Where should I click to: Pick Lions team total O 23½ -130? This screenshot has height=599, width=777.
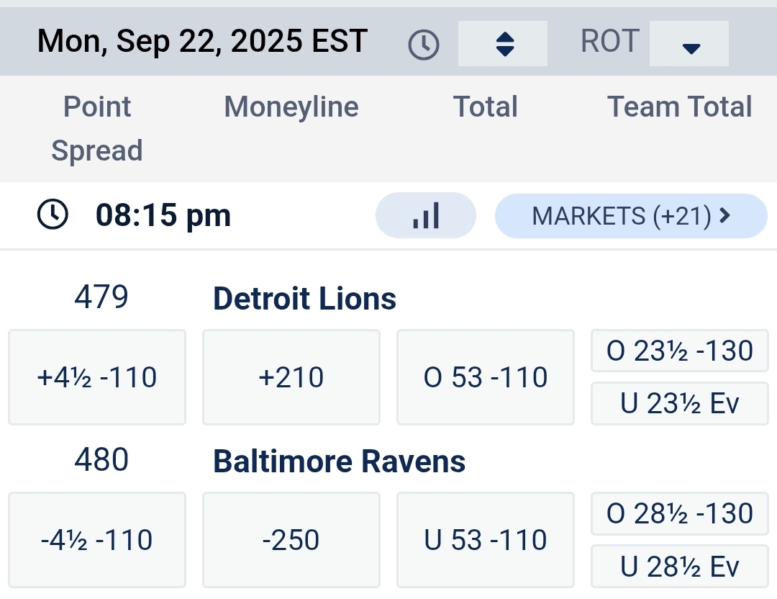[680, 351]
